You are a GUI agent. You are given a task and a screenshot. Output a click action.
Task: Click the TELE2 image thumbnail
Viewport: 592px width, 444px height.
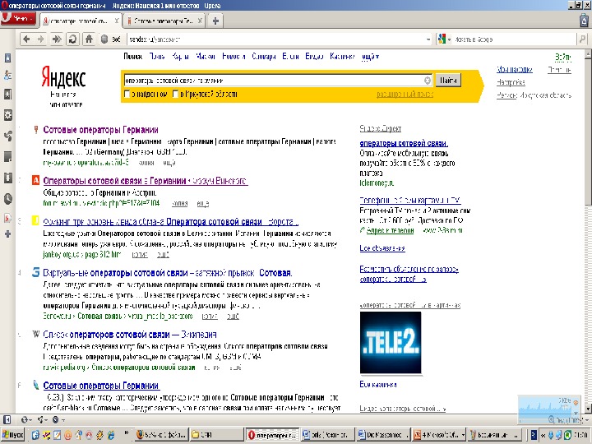[391, 342]
